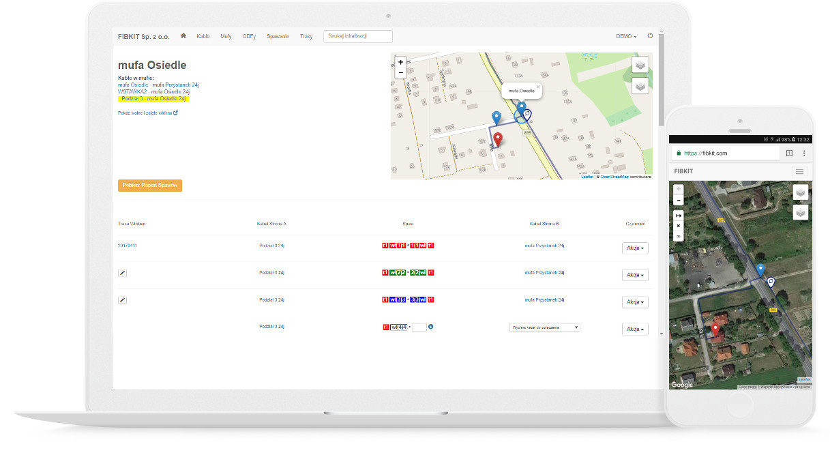830x455 pixels.
Task: Open the upper layers control on laptop map
Action: [x=640, y=65]
